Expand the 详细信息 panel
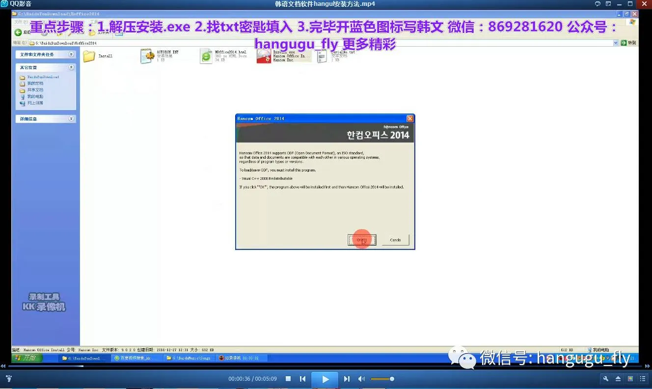Screen dimensions: 652x389 point(71,119)
